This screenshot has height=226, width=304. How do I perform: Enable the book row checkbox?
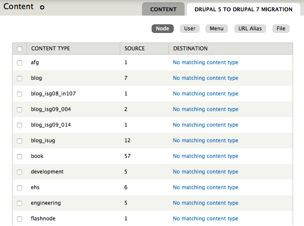(20, 156)
